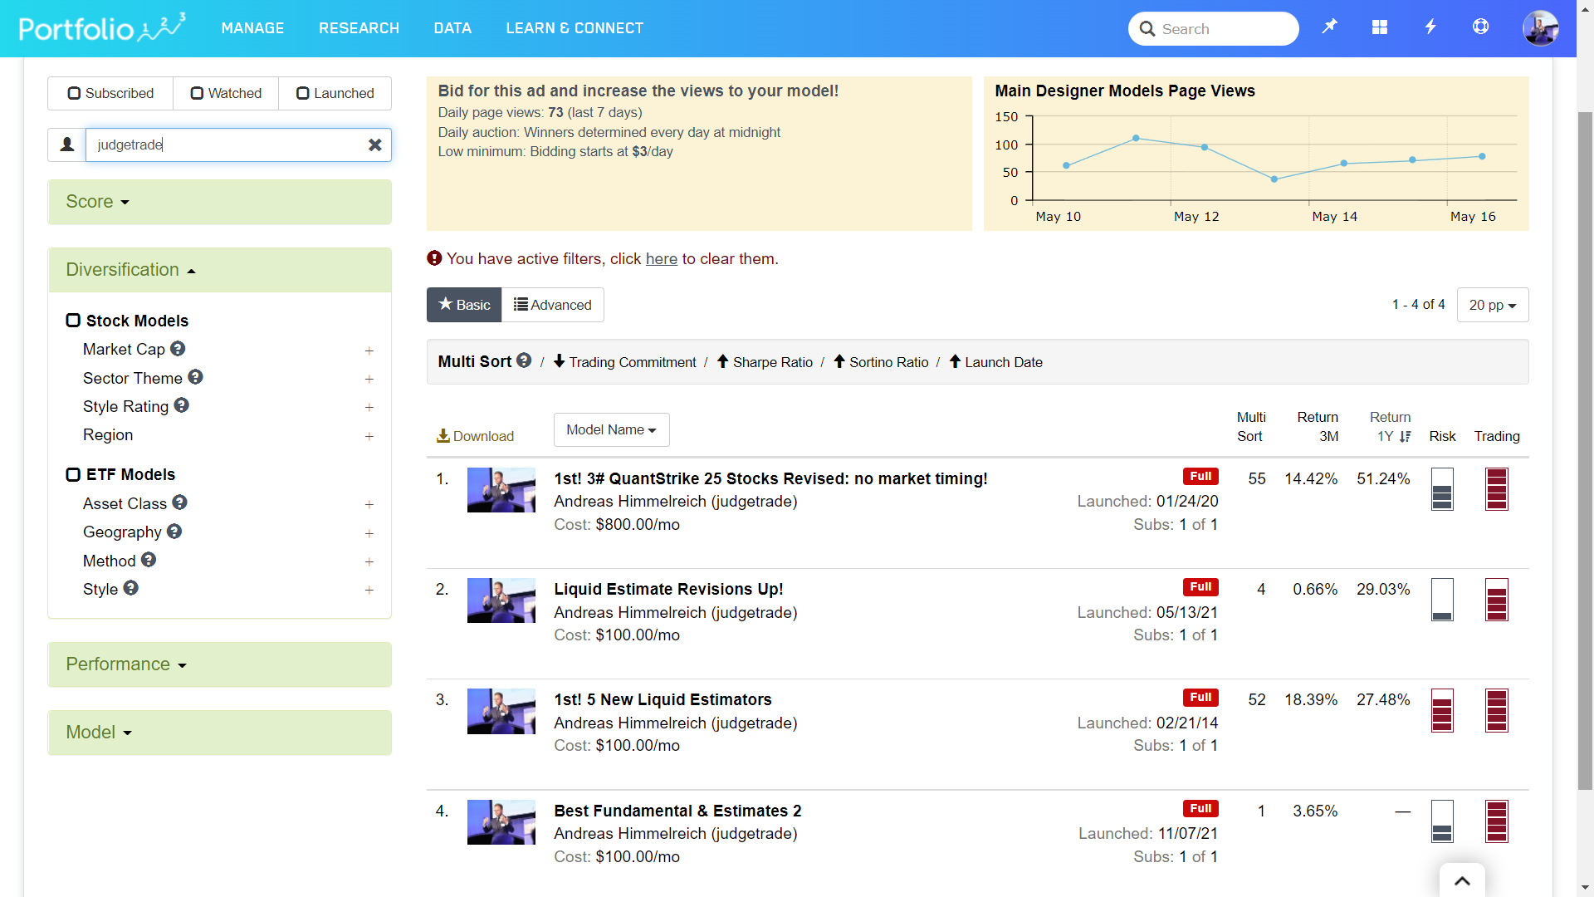Click scroll-to-top chevron button

(x=1462, y=881)
